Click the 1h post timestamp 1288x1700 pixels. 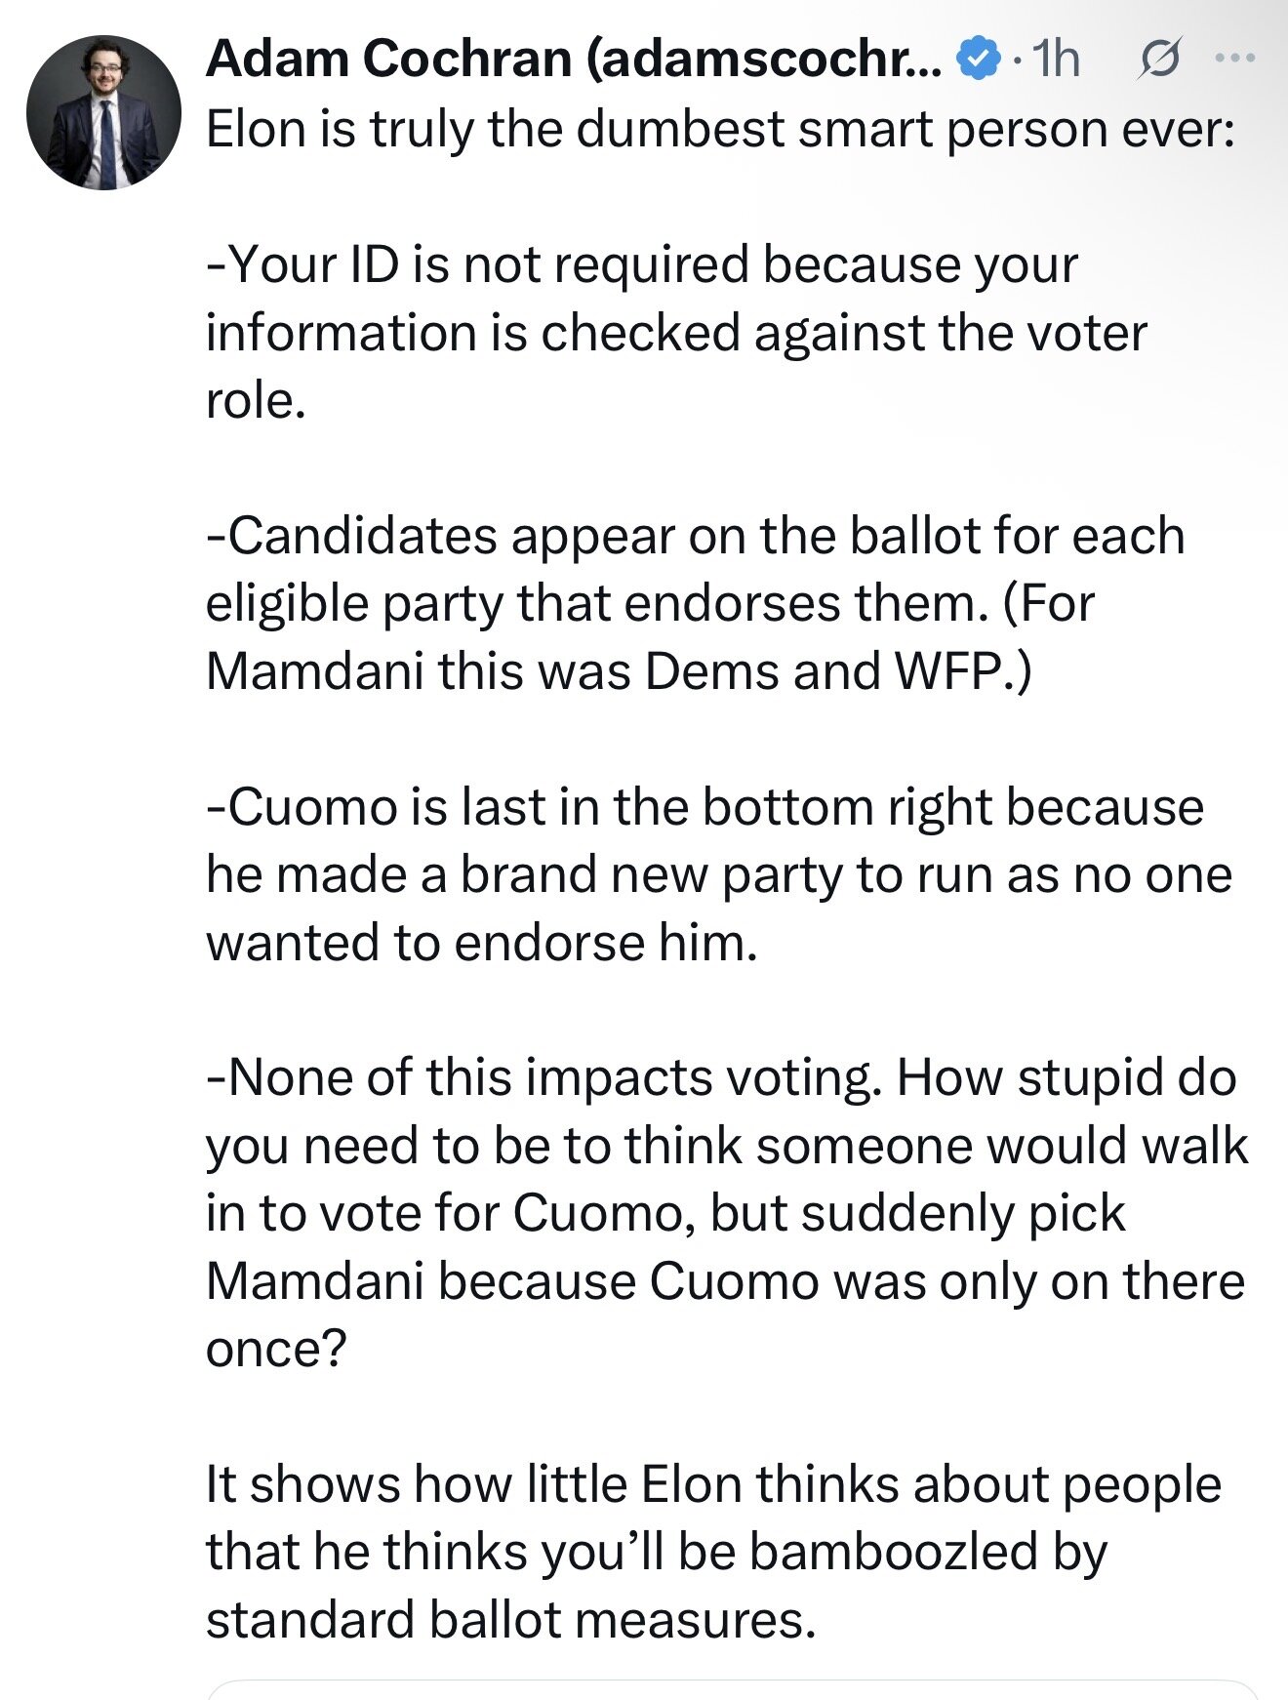click(1055, 60)
